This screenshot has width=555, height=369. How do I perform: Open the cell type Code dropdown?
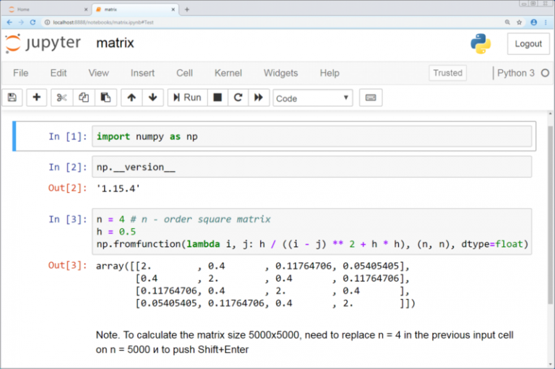pyautogui.click(x=312, y=98)
